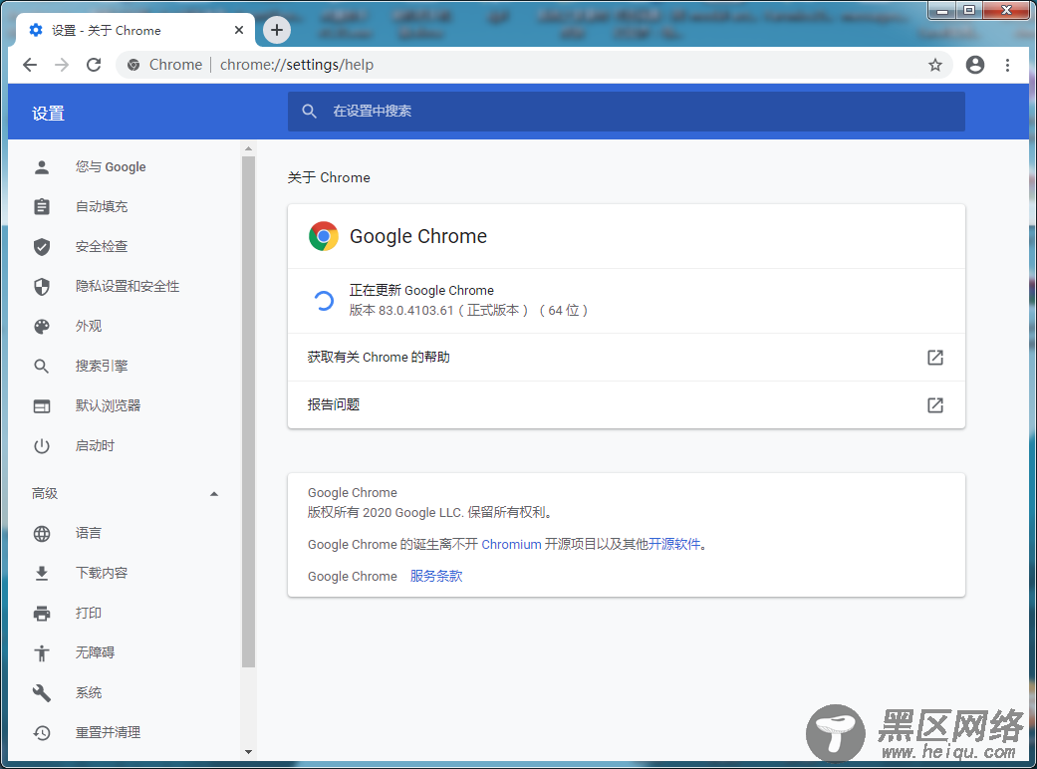Click the 下载内容 menu label
Image resolution: width=1037 pixels, height=769 pixels.
pyautogui.click(x=102, y=574)
